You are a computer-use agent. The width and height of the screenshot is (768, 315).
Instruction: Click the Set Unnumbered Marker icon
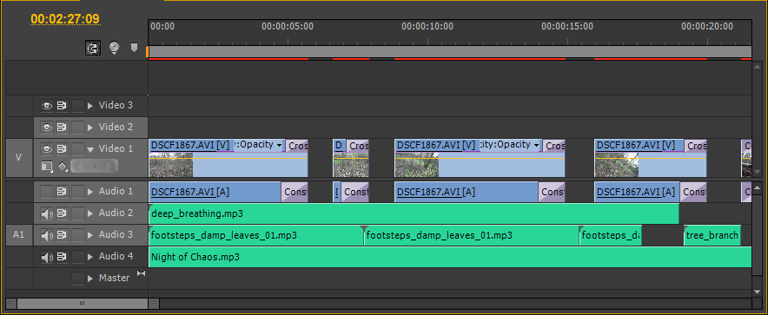(x=134, y=48)
